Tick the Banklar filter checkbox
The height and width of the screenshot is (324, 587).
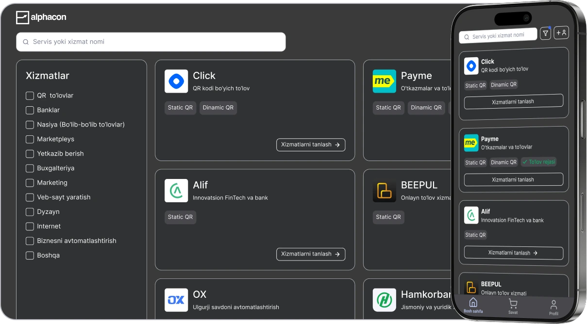pos(30,110)
